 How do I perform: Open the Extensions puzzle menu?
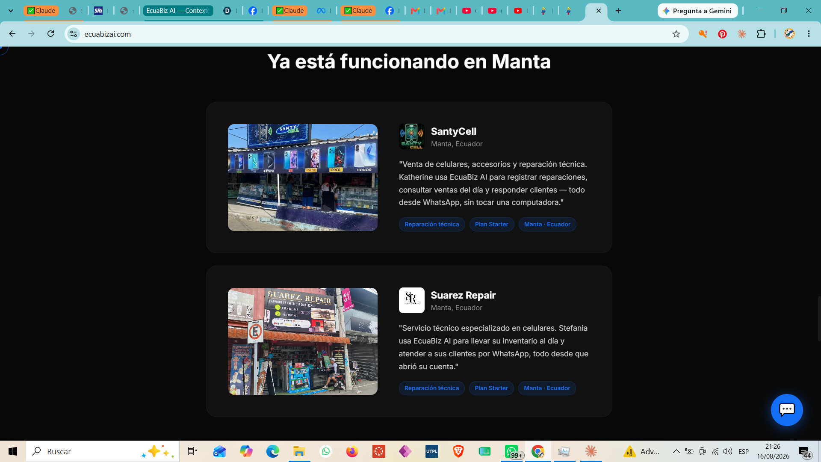[x=761, y=34]
